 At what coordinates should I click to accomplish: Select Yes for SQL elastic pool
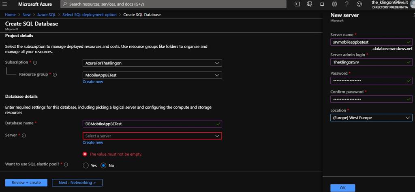(86, 166)
